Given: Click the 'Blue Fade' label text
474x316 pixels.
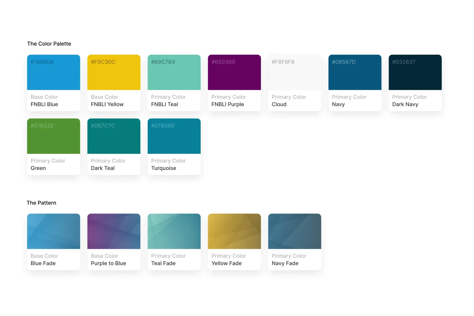Looking at the screenshot, I should click(43, 263).
